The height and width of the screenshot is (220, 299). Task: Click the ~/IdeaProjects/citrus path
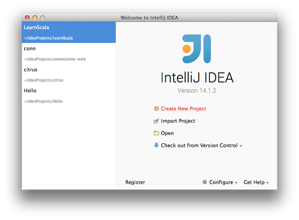coord(43,80)
